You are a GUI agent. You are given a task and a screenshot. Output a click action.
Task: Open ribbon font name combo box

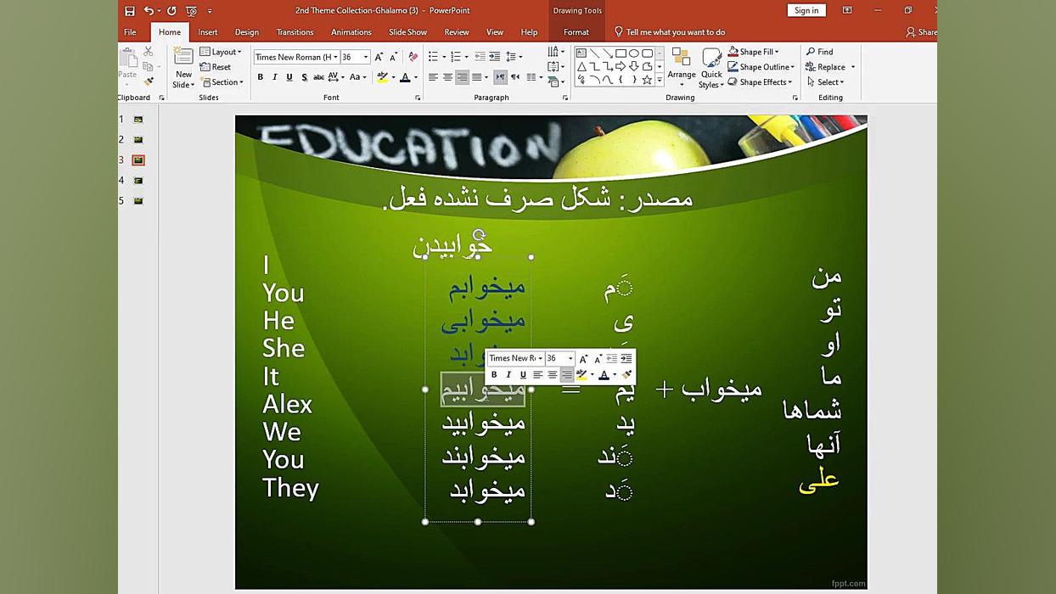pyautogui.click(x=296, y=57)
